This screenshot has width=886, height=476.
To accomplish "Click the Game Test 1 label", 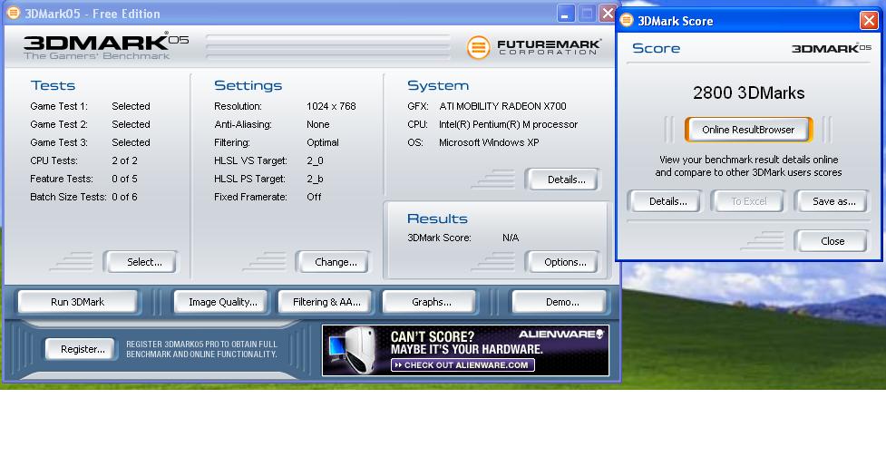I will tap(59, 106).
